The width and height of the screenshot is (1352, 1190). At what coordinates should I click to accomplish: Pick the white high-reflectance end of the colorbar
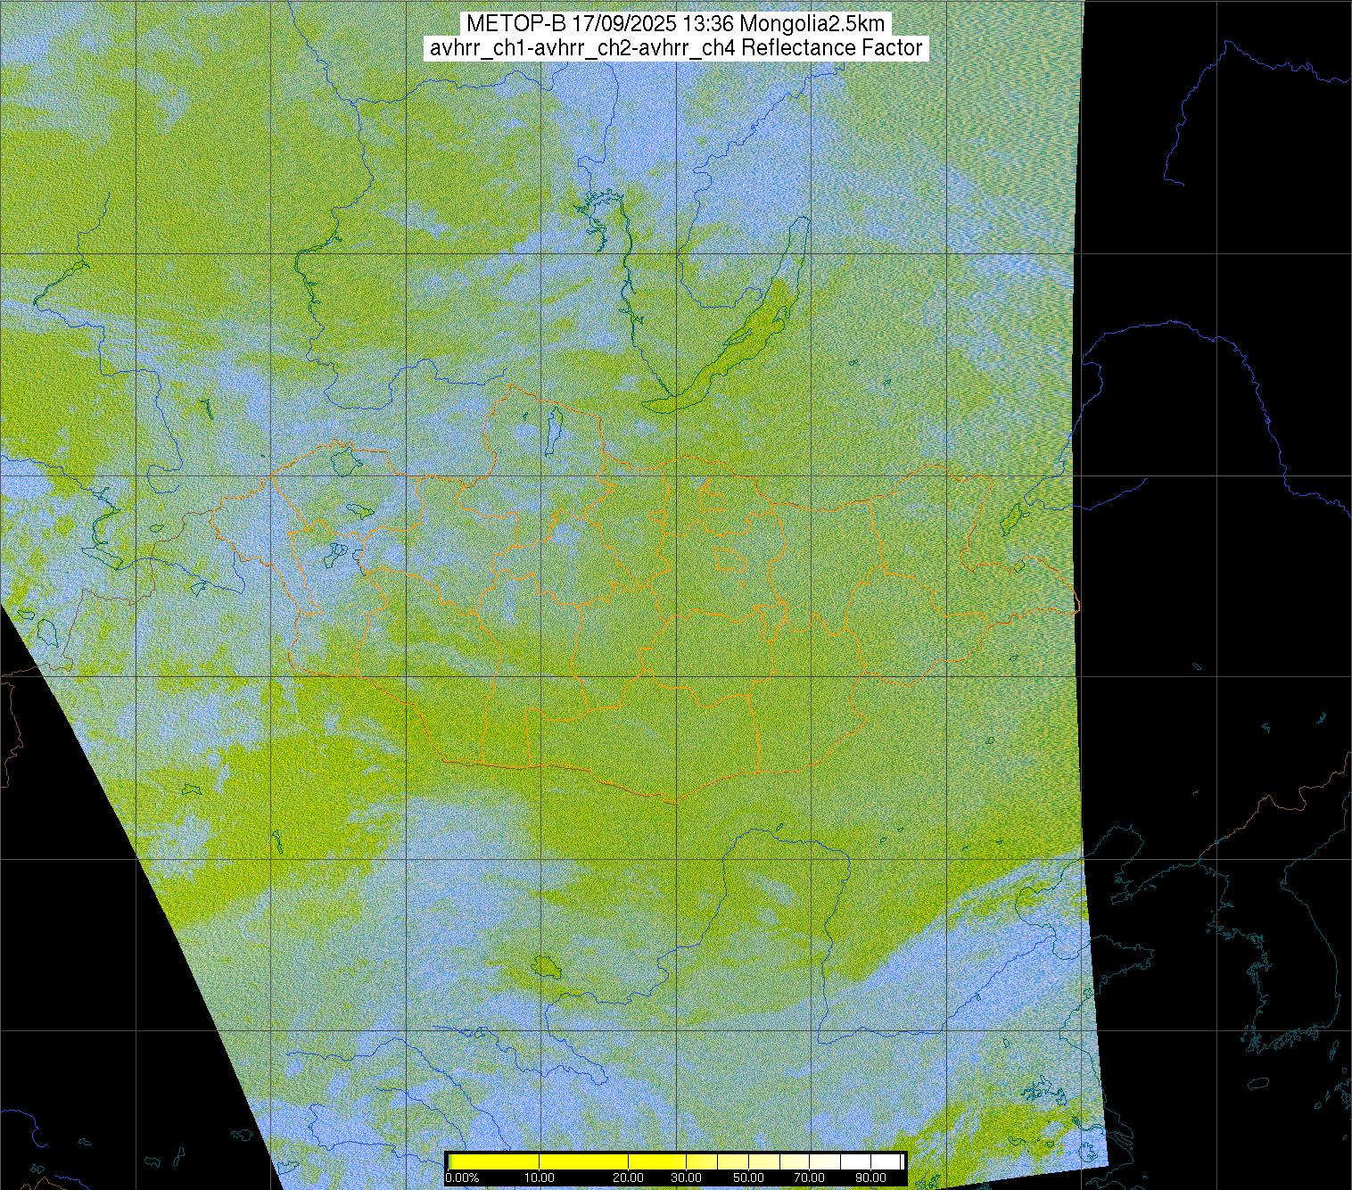[x=883, y=1161]
